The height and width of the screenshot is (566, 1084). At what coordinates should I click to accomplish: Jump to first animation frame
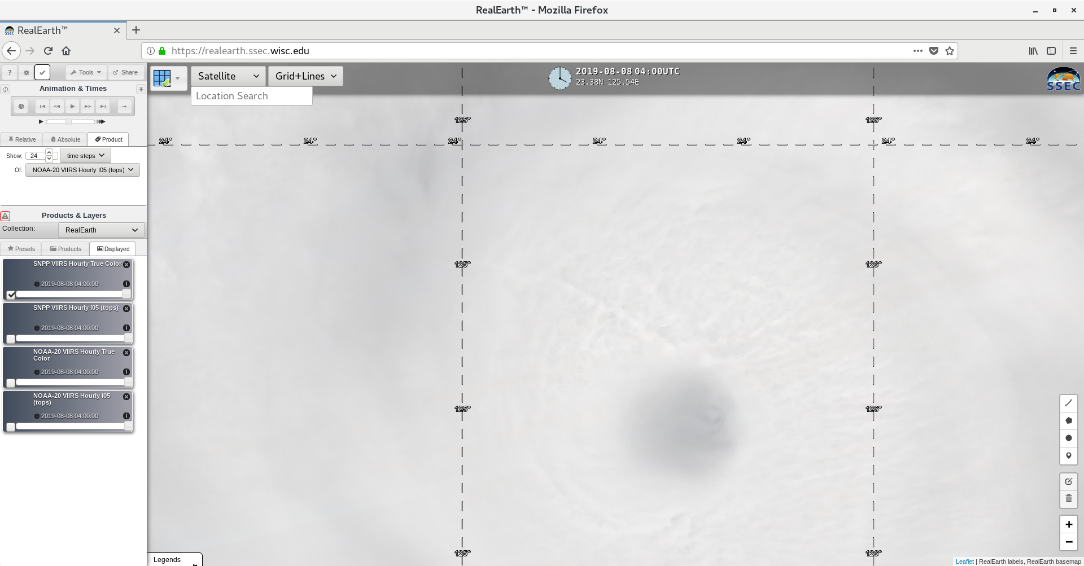pos(42,106)
